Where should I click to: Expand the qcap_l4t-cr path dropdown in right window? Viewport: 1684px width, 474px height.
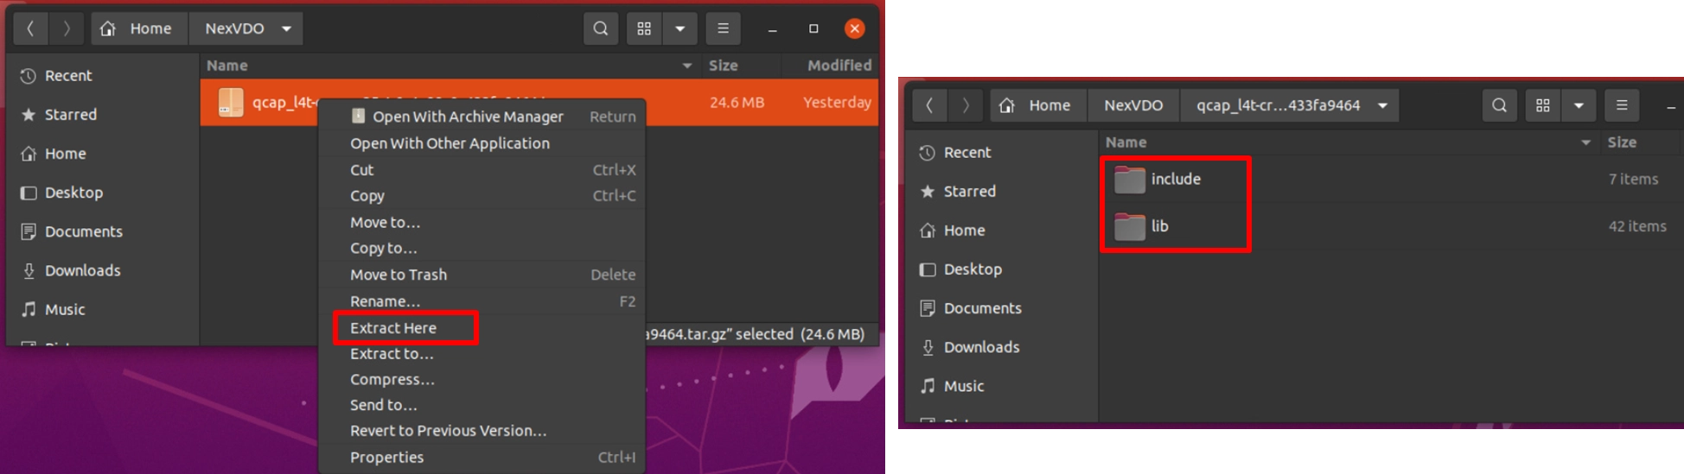click(1383, 105)
